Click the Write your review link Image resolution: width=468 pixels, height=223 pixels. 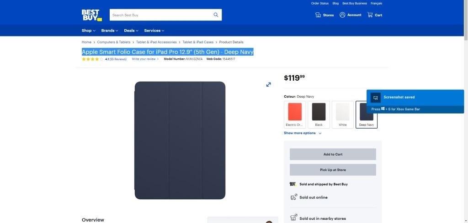pyautogui.click(x=145, y=59)
